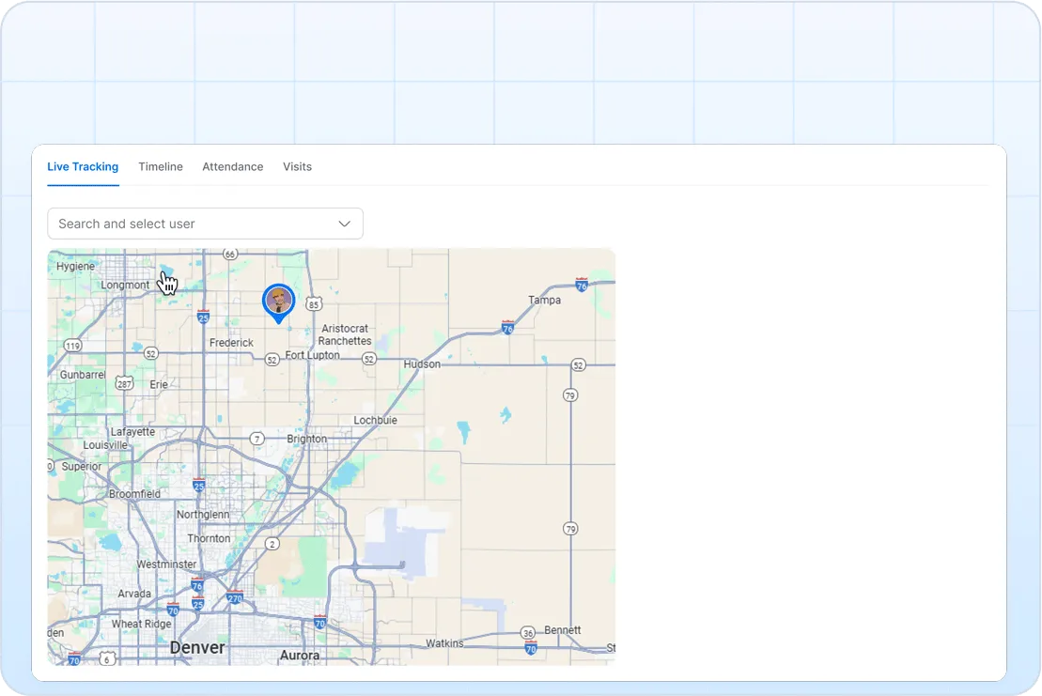
Task: Click the Gunbarrel label on the map
Action: click(x=83, y=375)
